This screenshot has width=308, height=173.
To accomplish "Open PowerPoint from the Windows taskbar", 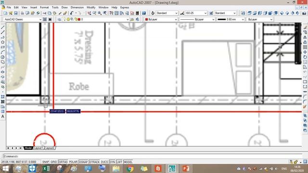I will pyautogui.click(x=186, y=169).
